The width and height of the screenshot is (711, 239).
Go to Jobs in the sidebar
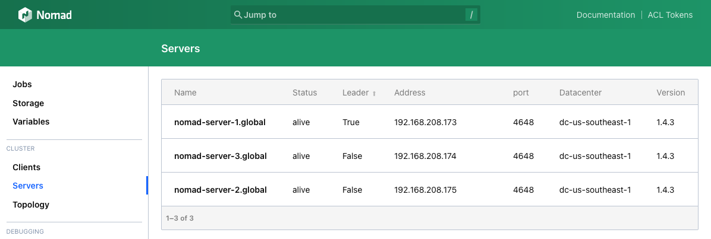pos(22,84)
